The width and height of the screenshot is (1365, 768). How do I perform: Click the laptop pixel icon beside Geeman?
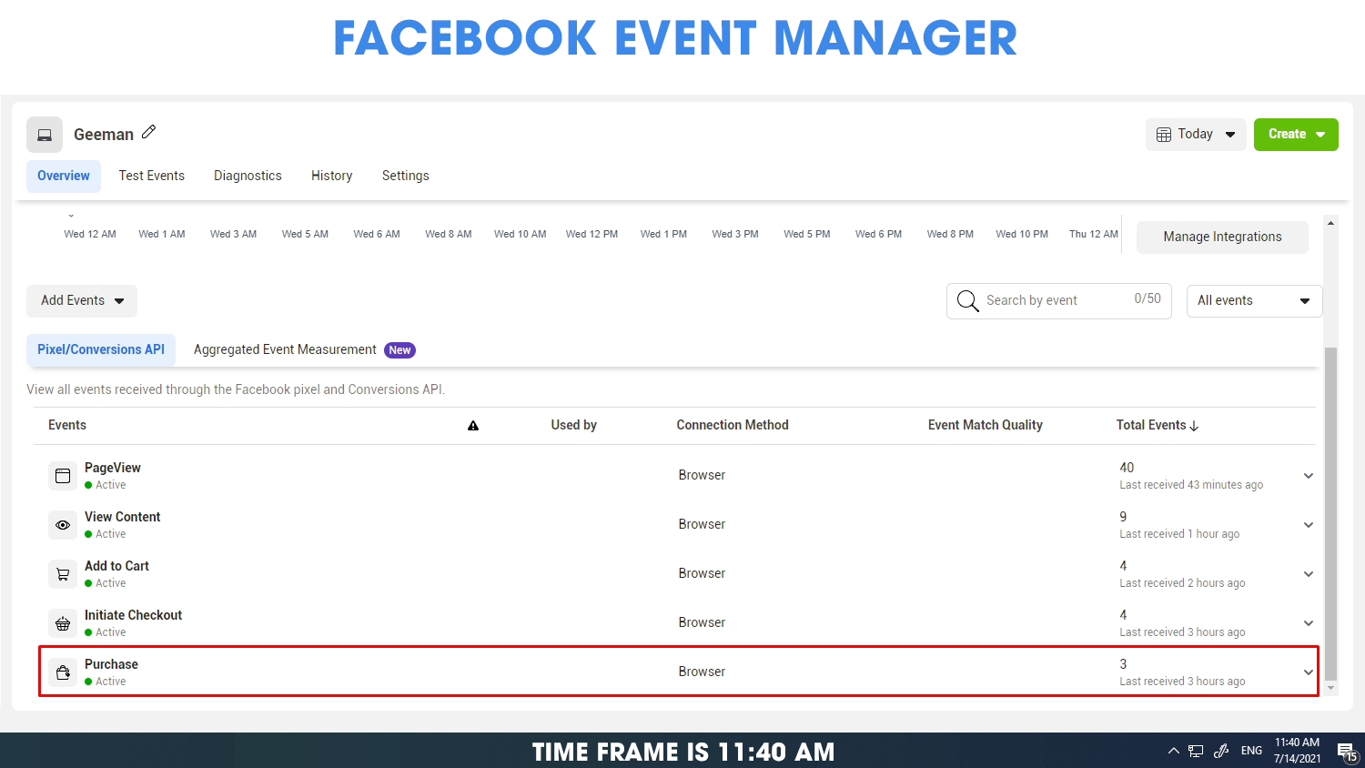(x=45, y=135)
